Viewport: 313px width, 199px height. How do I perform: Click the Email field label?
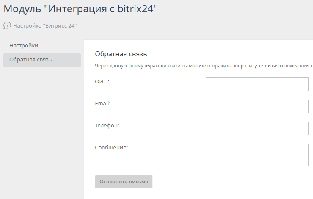(x=103, y=103)
